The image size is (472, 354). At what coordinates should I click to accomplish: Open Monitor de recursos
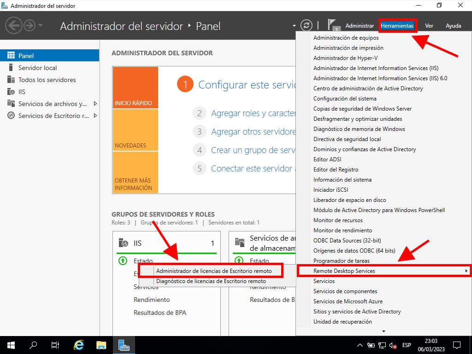[338, 220]
